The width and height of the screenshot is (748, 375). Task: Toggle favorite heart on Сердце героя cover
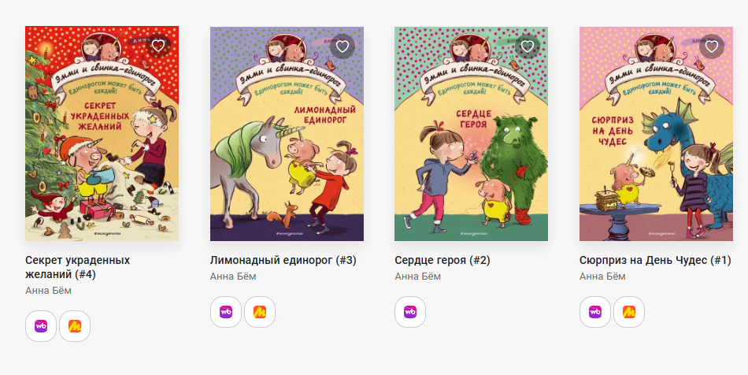[x=527, y=46]
